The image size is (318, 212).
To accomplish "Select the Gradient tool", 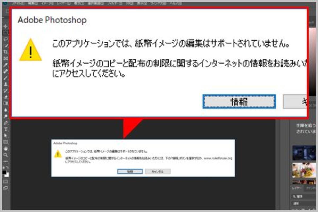I will pos(6,103).
